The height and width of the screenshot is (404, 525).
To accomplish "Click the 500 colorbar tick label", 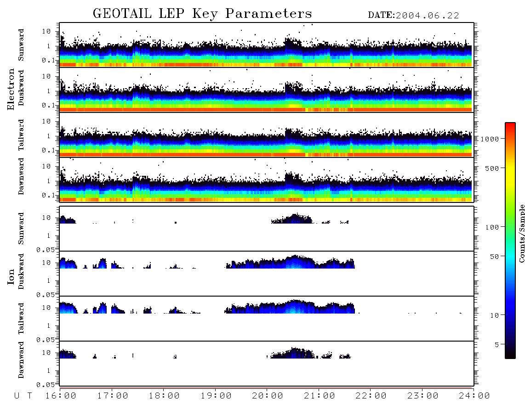I will click(492, 168).
